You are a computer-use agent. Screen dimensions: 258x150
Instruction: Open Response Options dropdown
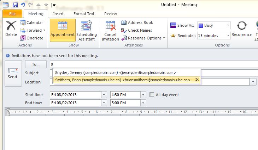pyautogui.click(x=143, y=38)
